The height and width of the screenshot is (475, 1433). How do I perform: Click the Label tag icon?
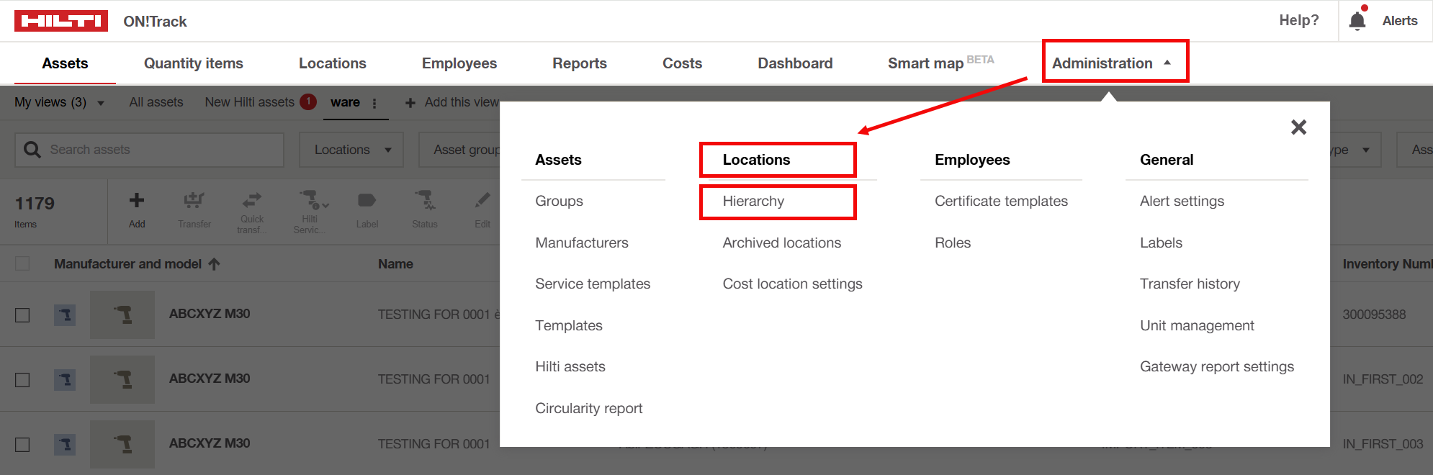(x=367, y=201)
